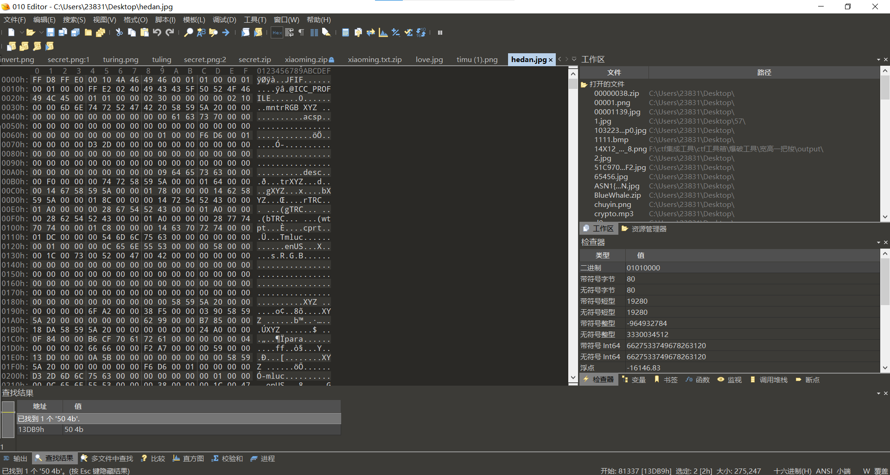Click the Compare files arrows icon
Viewport: 890px width, 475px height.
[370, 32]
